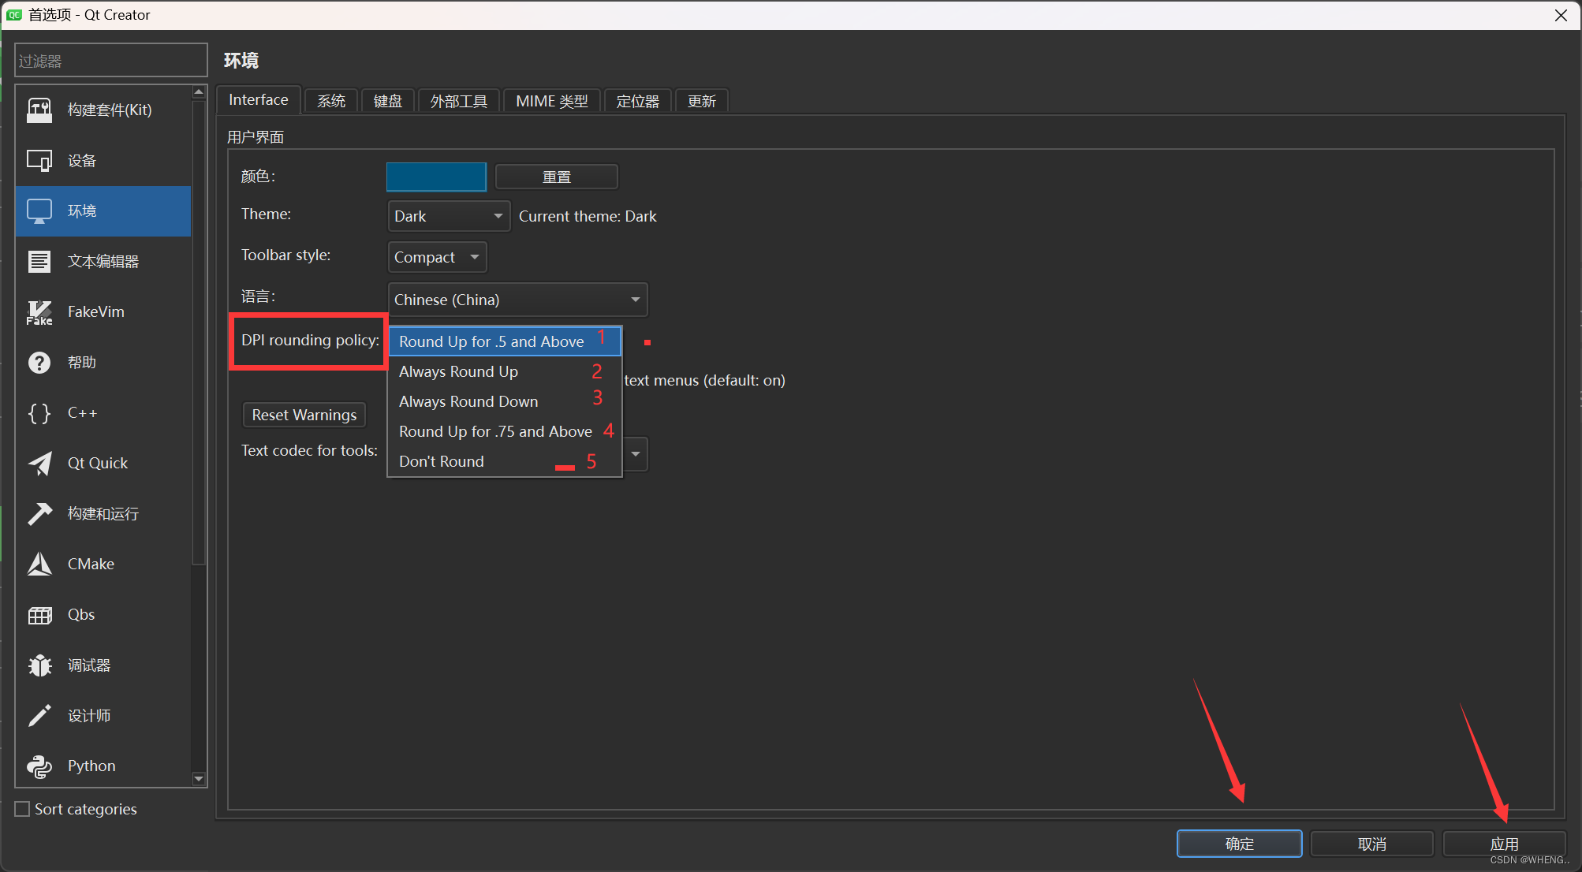Expand the Toolbar style Compact dropdown
Image resolution: width=1582 pixels, height=872 pixels.
(437, 256)
